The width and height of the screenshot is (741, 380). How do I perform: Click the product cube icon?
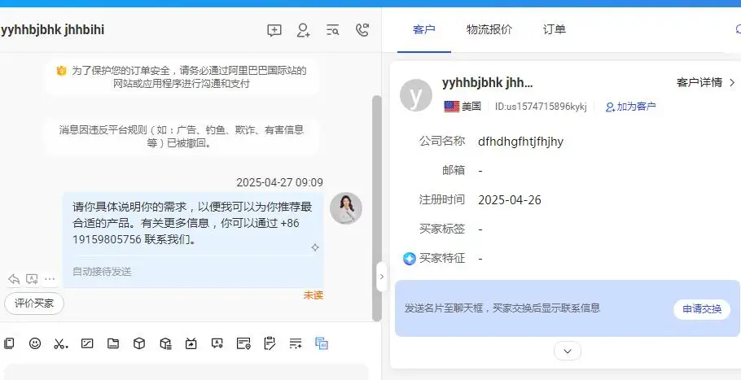click(x=139, y=343)
